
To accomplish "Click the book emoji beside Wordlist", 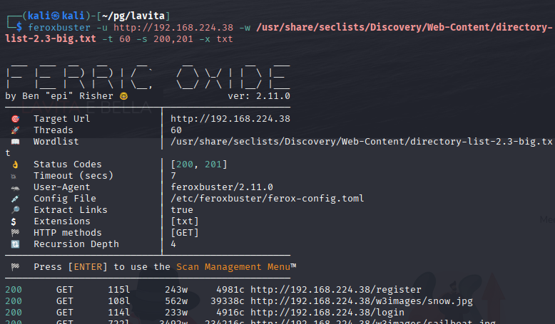I will (x=15, y=142).
